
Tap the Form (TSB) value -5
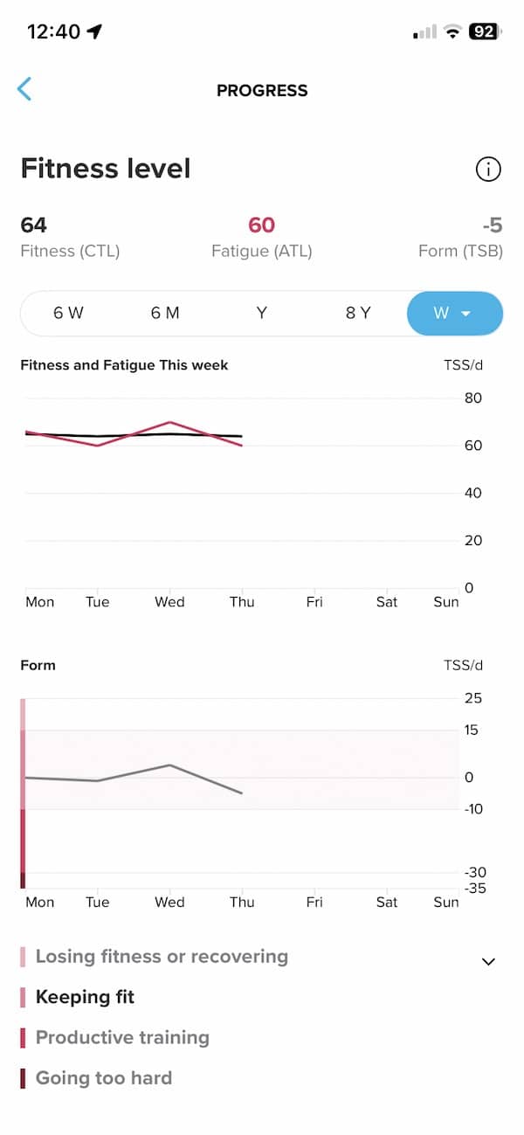(x=492, y=225)
